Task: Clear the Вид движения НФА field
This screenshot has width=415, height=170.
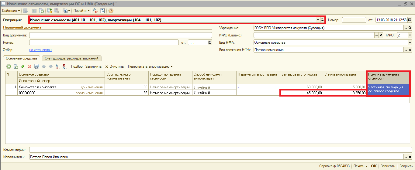Action: click(410, 50)
